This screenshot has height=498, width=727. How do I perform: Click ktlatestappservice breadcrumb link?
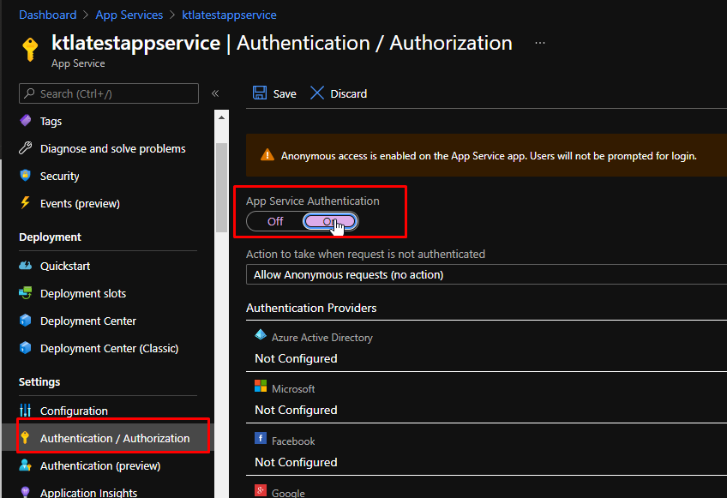229,15
